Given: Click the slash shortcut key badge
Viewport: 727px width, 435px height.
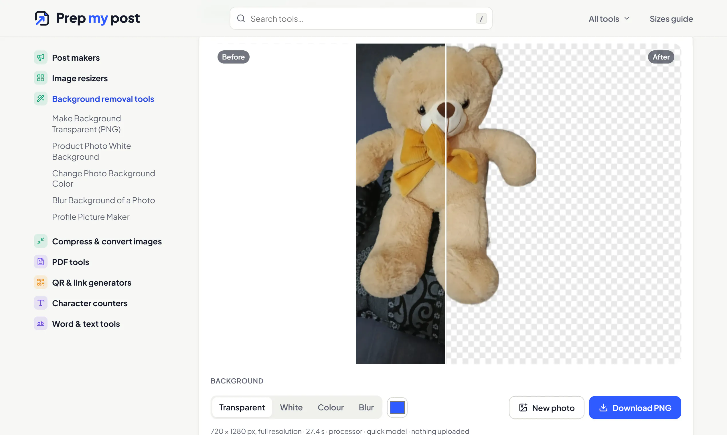Looking at the screenshot, I should click(x=481, y=19).
